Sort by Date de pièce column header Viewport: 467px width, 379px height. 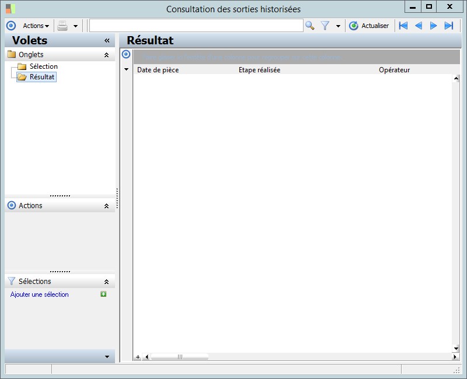point(158,70)
